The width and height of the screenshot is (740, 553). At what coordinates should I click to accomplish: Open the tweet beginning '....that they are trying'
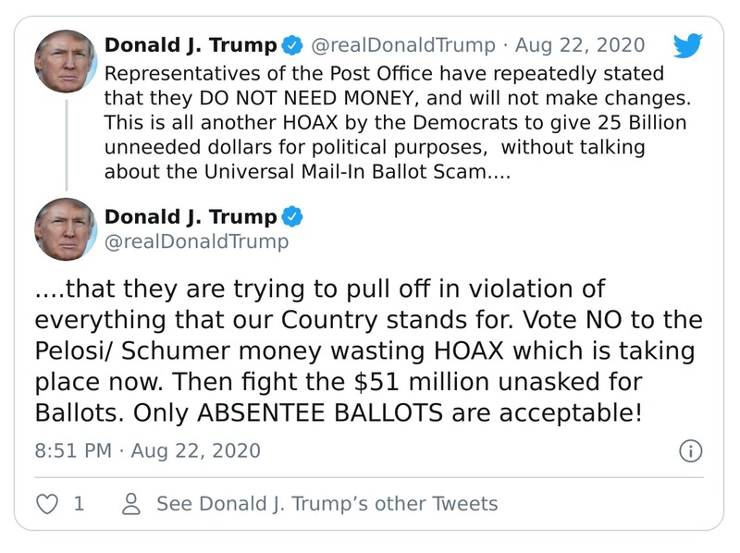point(368,350)
